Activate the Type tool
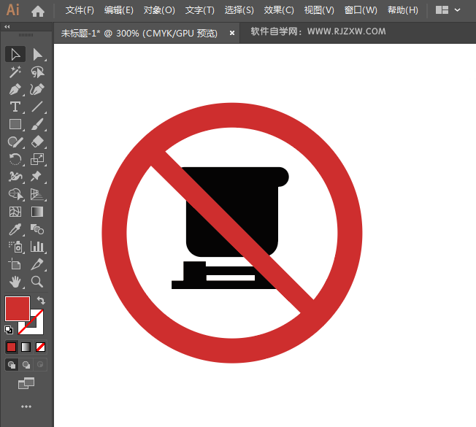476x427 pixels. pos(15,107)
